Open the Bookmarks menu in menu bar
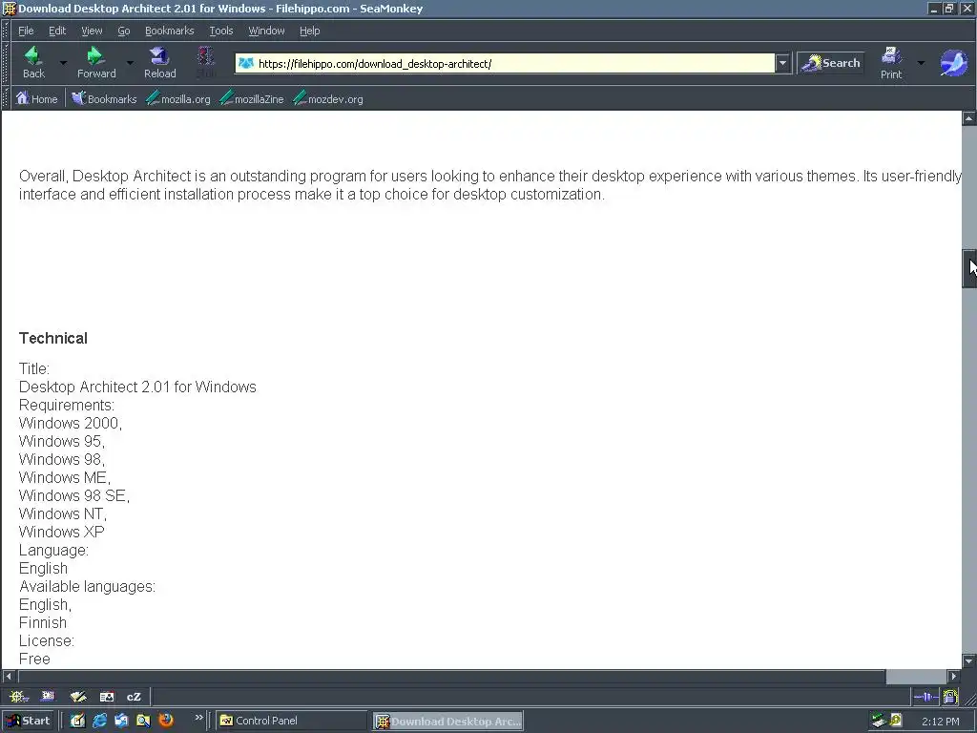The width and height of the screenshot is (977, 733). (x=170, y=31)
